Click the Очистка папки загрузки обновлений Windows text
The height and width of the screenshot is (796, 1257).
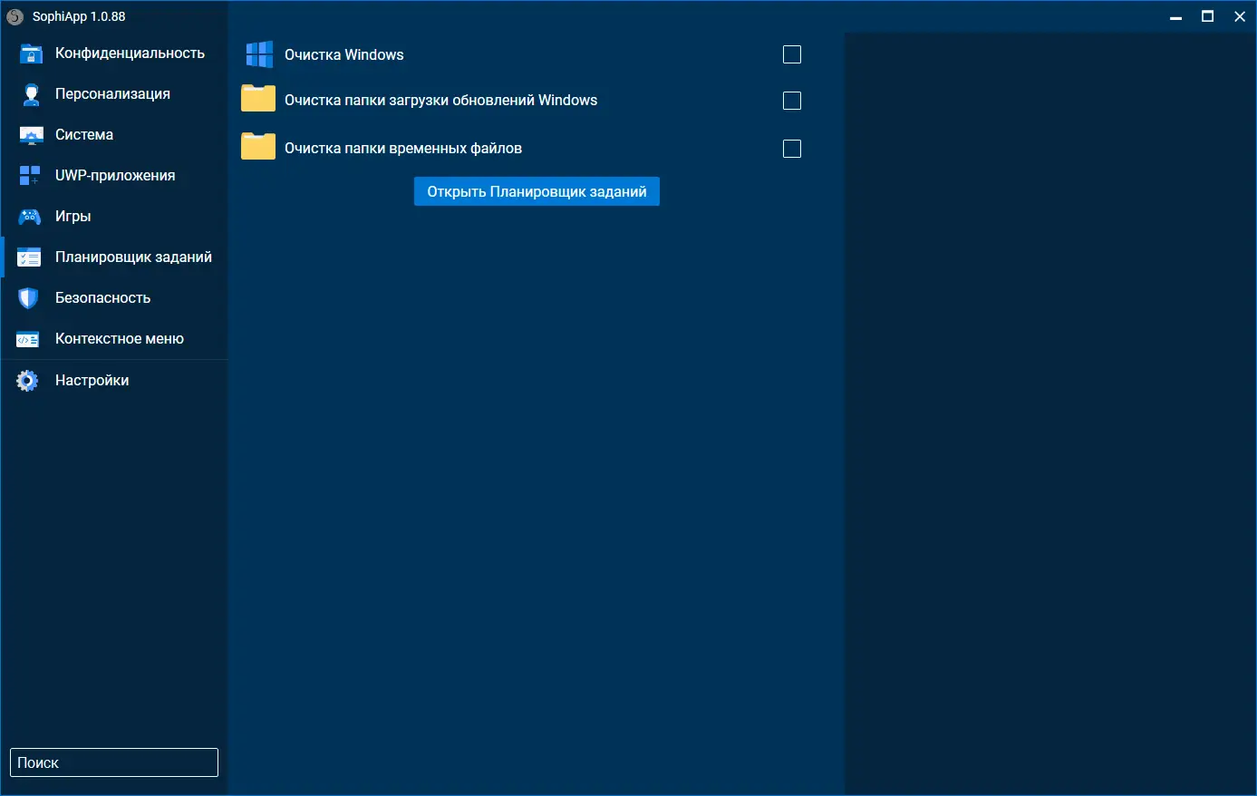click(x=441, y=100)
